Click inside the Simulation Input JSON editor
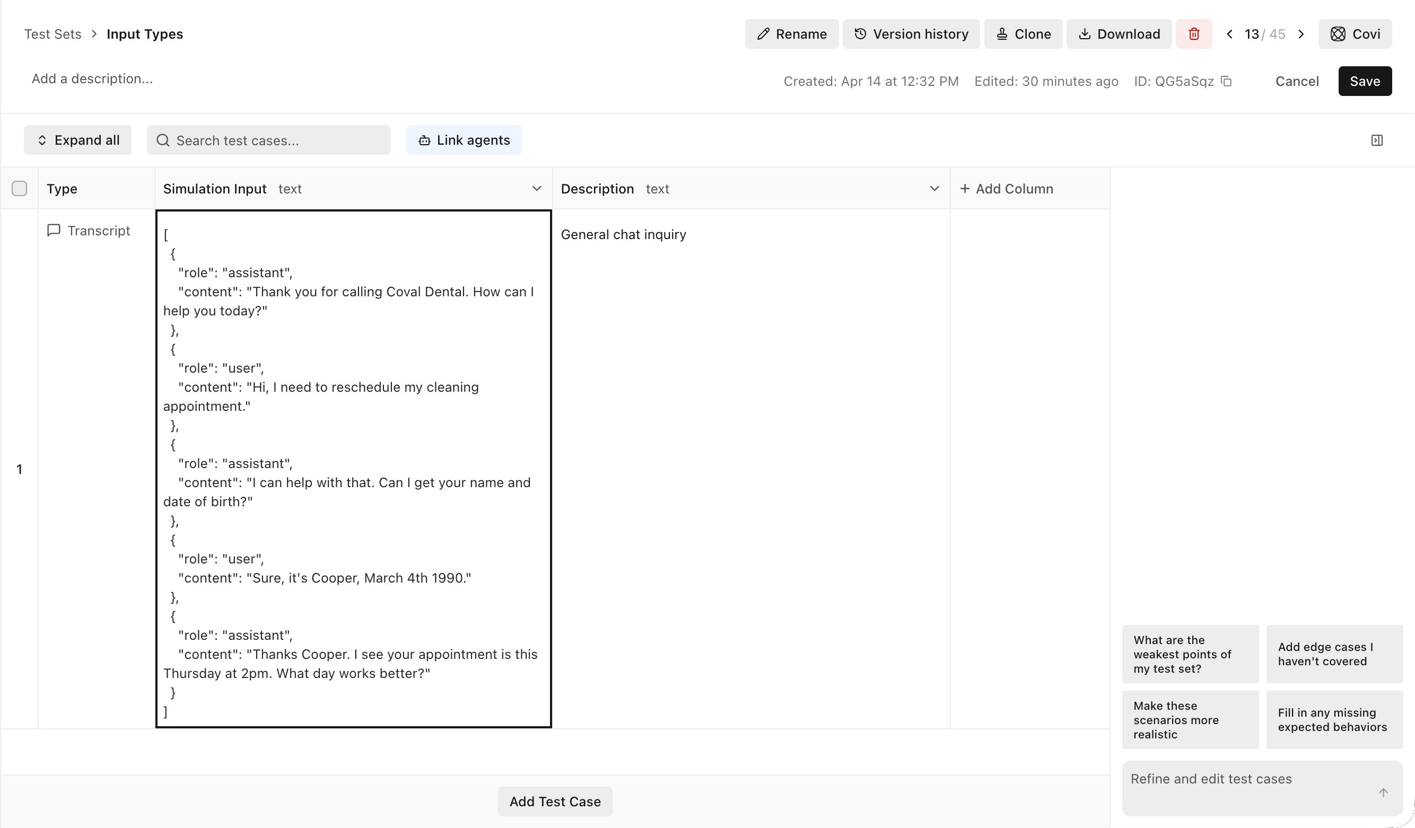This screenshot has width=1415, height=828. [x=354, y=469]
